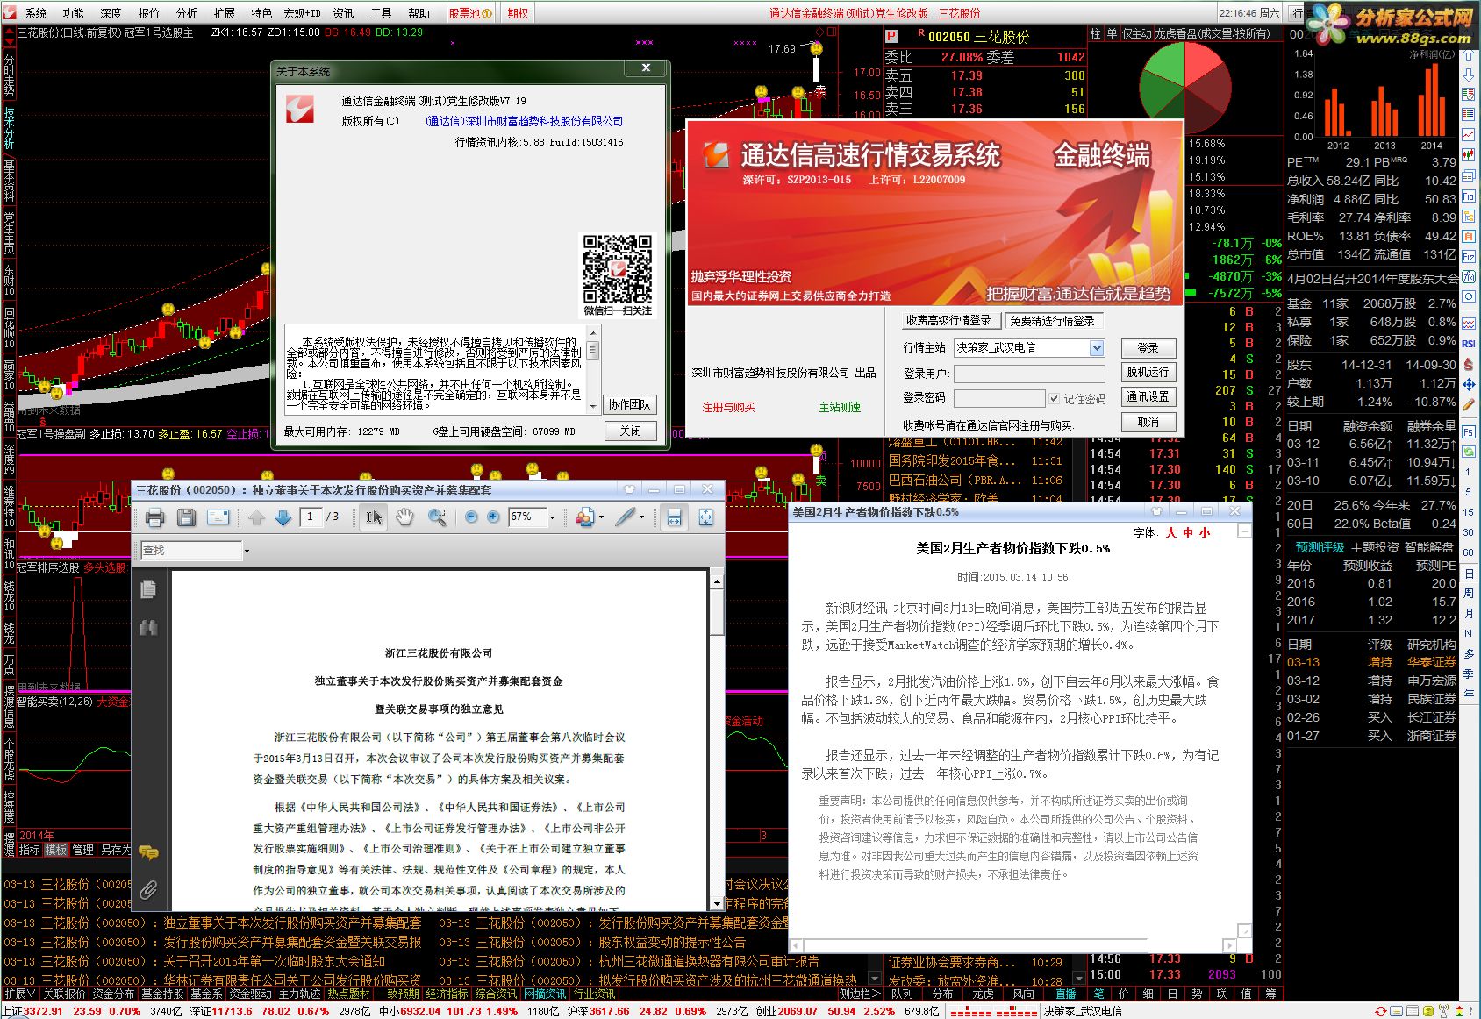The width and height of the screenshot is (1481, 1019).
Task: Switch to 预测评级 tab
Action: pos(1320,547)
